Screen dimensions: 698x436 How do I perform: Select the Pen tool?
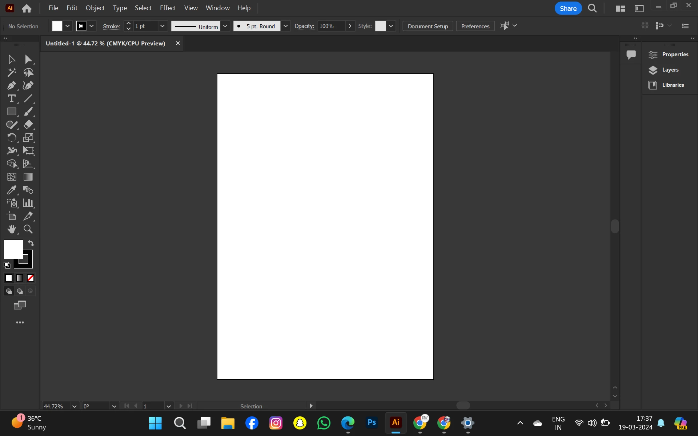[11, 85]
